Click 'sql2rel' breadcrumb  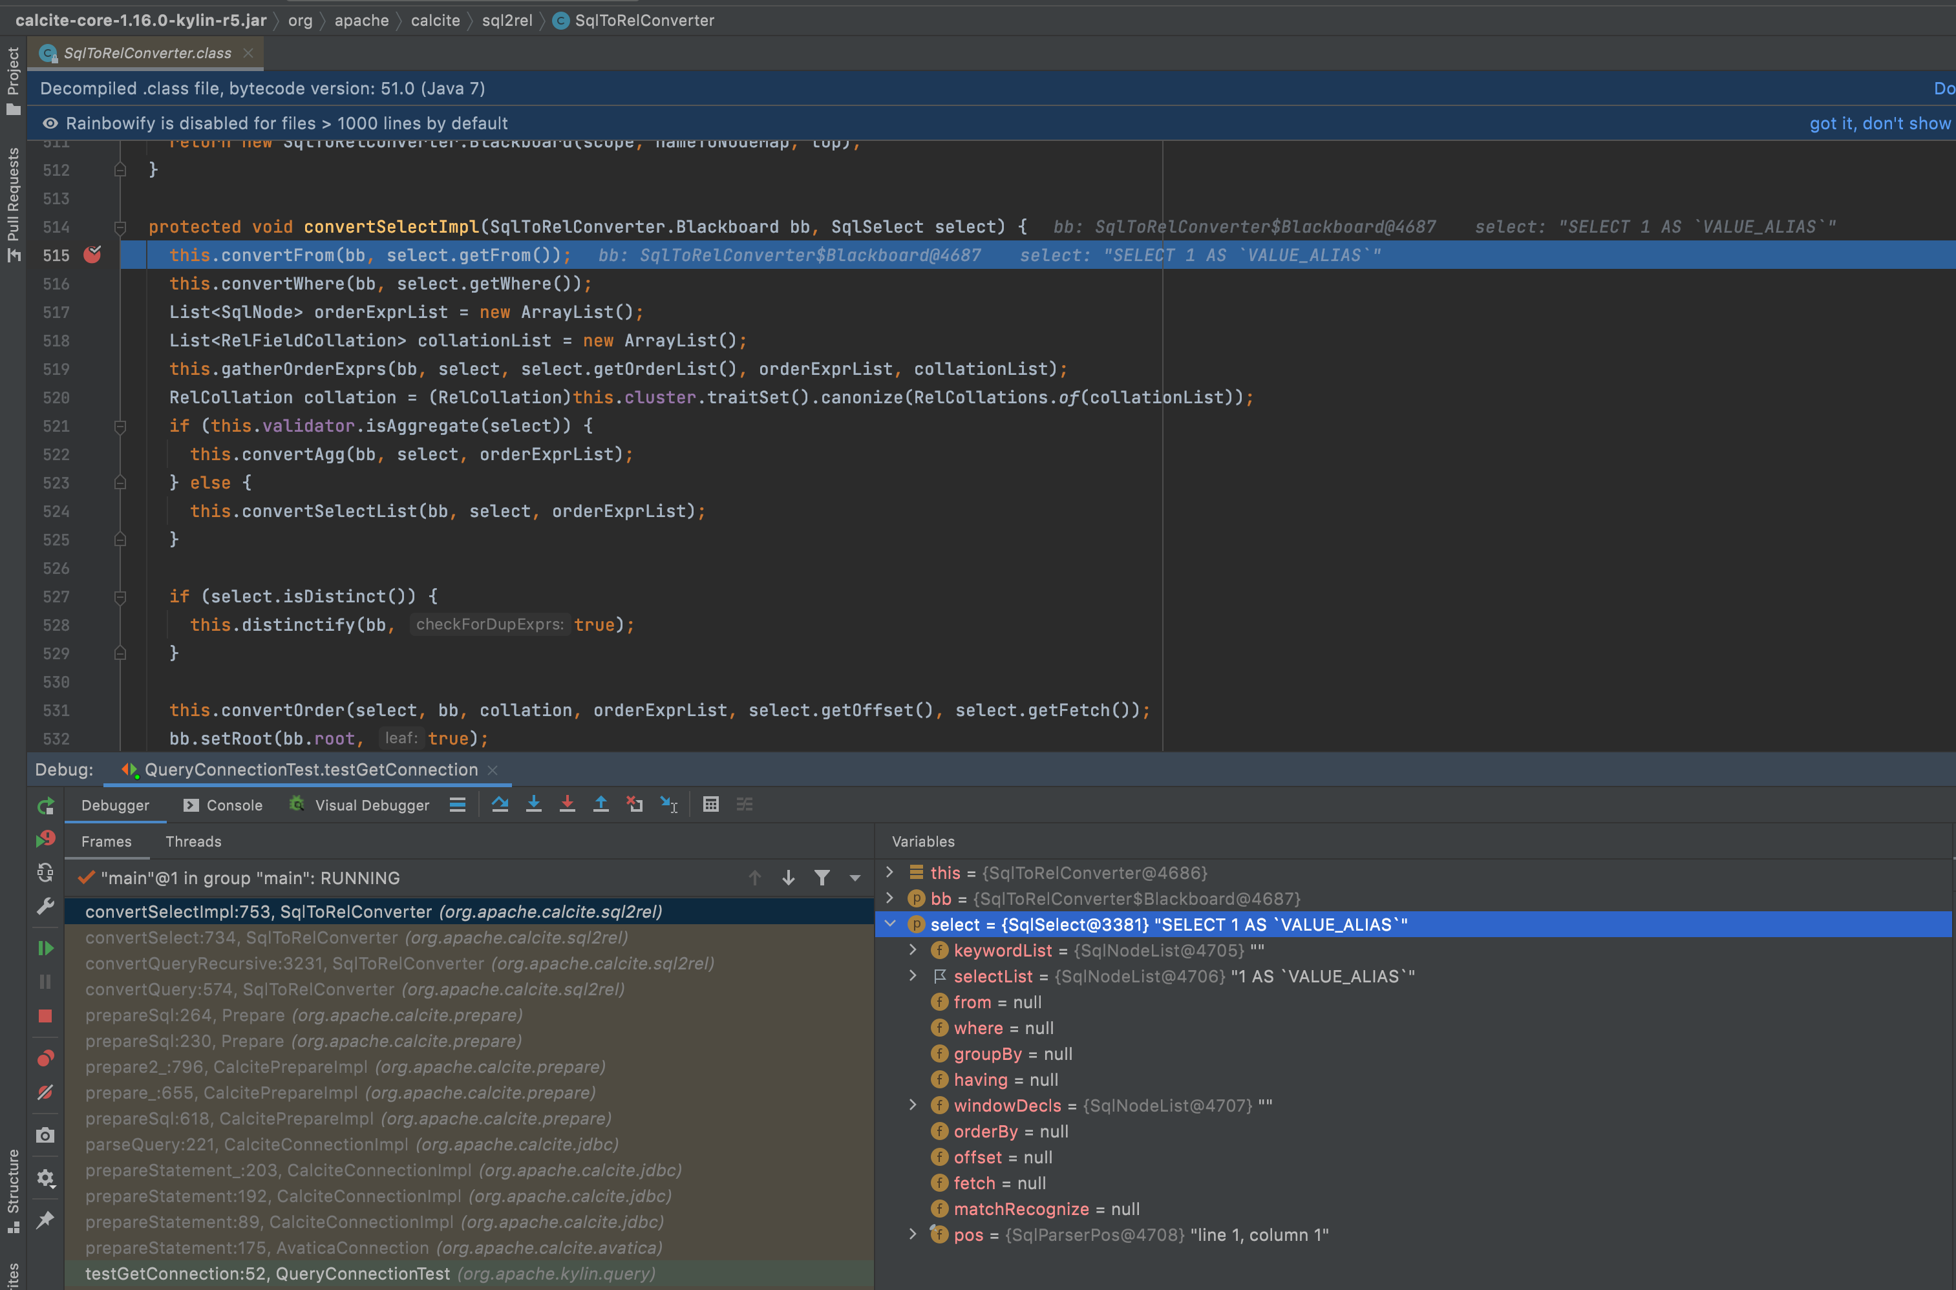click(507, 21)
